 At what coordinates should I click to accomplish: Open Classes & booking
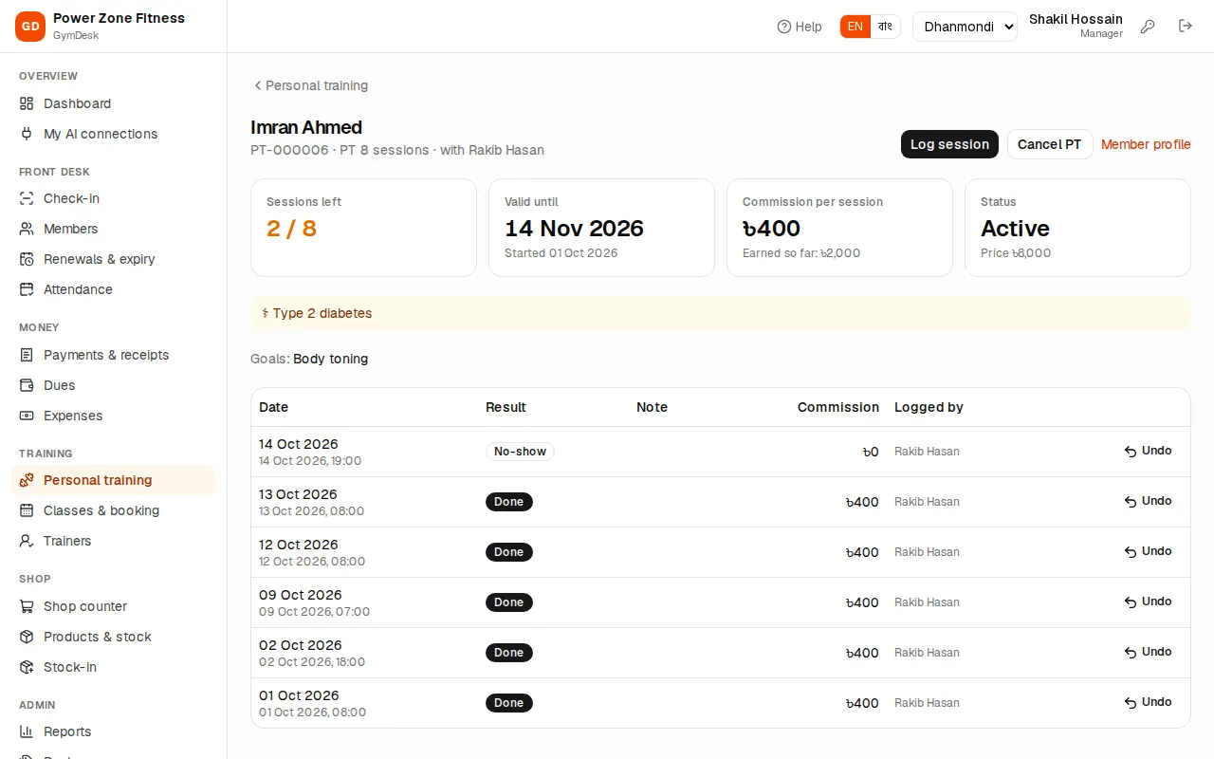(x=114, y=510)
